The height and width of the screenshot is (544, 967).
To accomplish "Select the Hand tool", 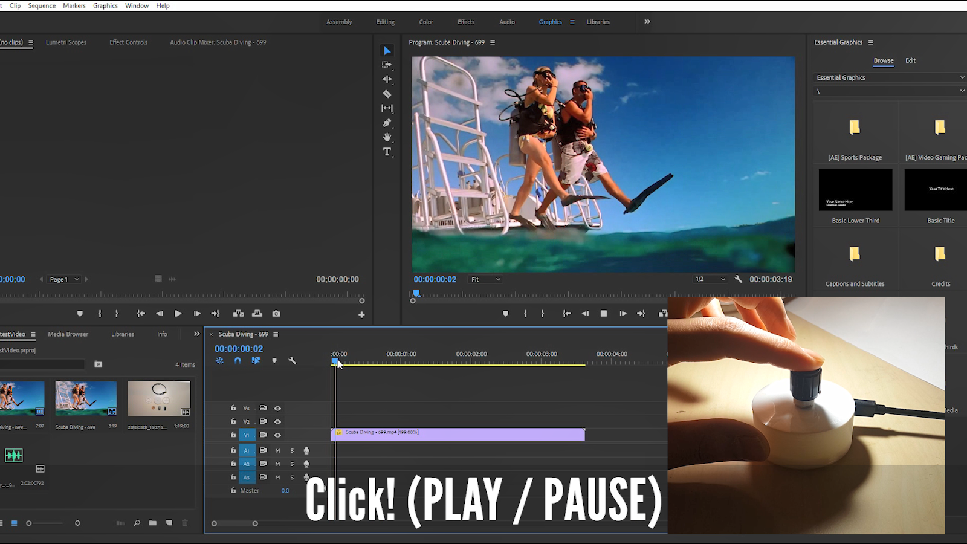I will point(387,137).
